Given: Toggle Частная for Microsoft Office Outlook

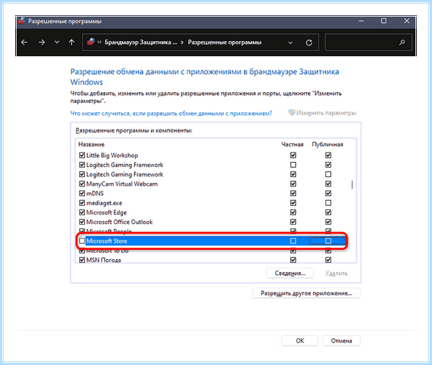Looking at the screenshot, I should pos(293,222).
